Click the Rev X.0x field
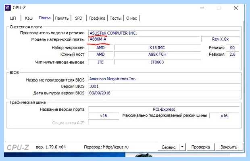This screenshot has width=250, height=161. [220, 39]
